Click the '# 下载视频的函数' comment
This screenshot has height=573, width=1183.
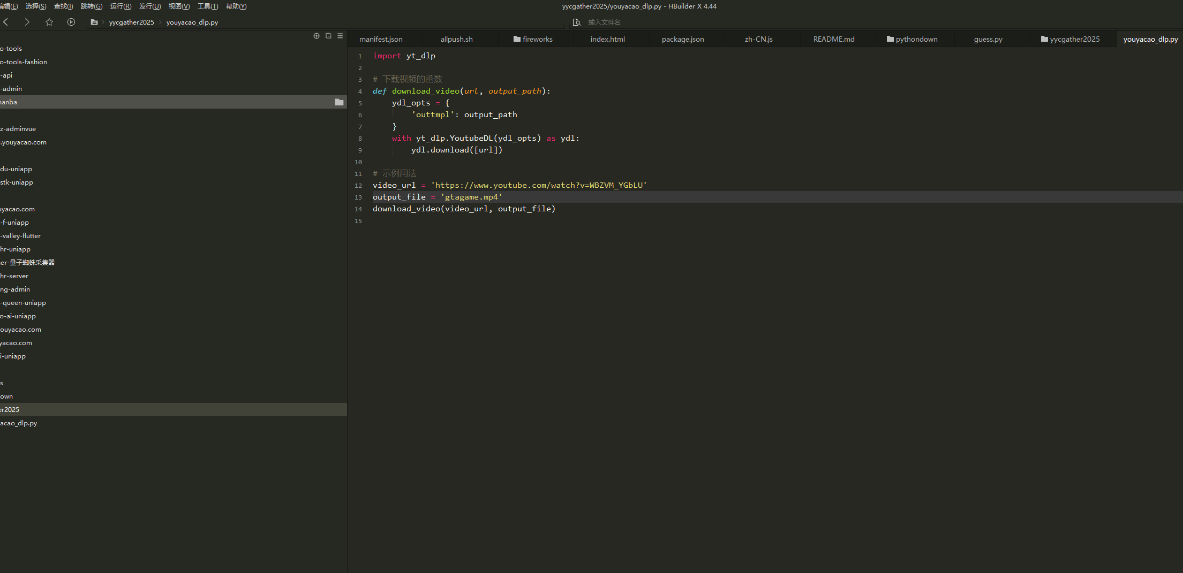tap(408, 79)
